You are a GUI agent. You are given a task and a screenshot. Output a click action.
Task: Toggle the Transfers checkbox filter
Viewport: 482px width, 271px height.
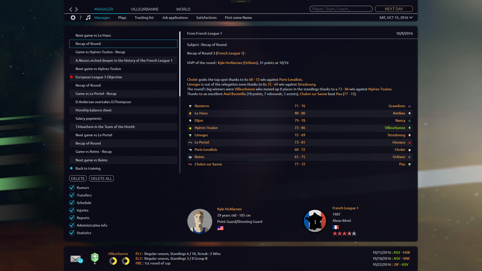point(72,195)
